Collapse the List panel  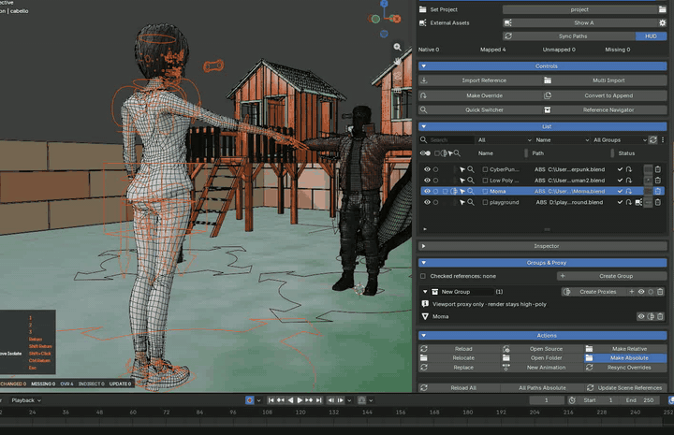point(424,126)
